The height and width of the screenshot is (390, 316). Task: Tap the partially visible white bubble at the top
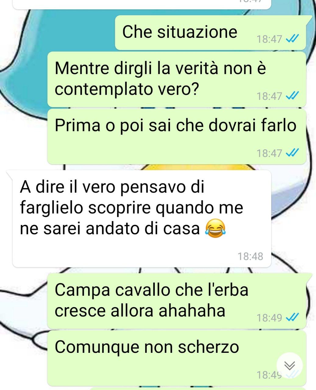pos(142,4)
